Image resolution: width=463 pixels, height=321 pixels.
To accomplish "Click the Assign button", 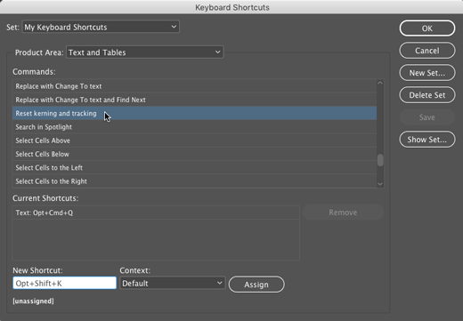I will coord(256,285).
